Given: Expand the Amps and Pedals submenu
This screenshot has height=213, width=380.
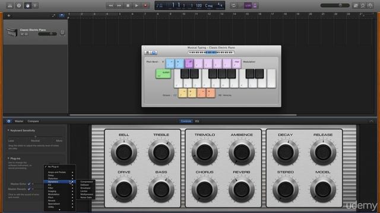Looking at the screenshot, I should click(59, 172).
